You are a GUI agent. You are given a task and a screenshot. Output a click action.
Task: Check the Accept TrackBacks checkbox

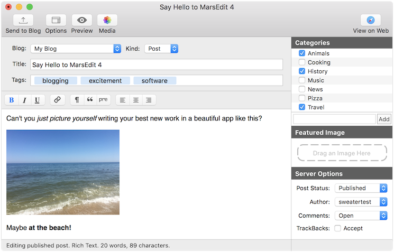(x=337, y=228)
